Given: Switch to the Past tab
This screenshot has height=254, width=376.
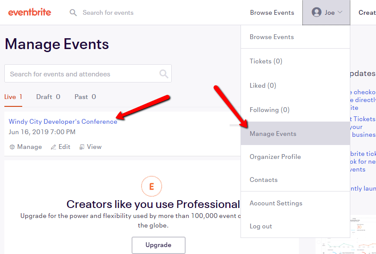Looking at the screenshot, I should [85, 97].
